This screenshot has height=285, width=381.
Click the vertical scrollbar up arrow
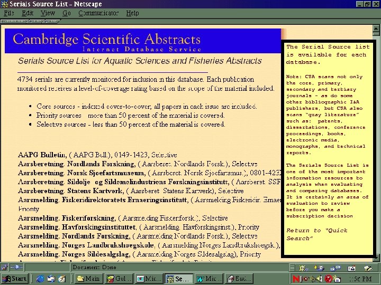376,29
